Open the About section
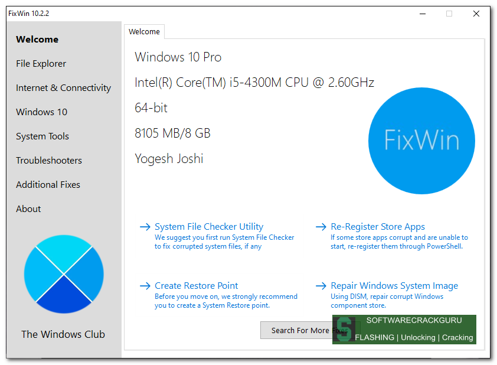Screen dimensions: 497x365 point(28,209)
